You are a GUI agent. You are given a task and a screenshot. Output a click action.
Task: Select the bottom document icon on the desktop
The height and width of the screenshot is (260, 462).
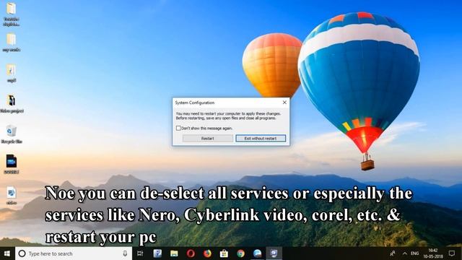(x=12, y=195)
